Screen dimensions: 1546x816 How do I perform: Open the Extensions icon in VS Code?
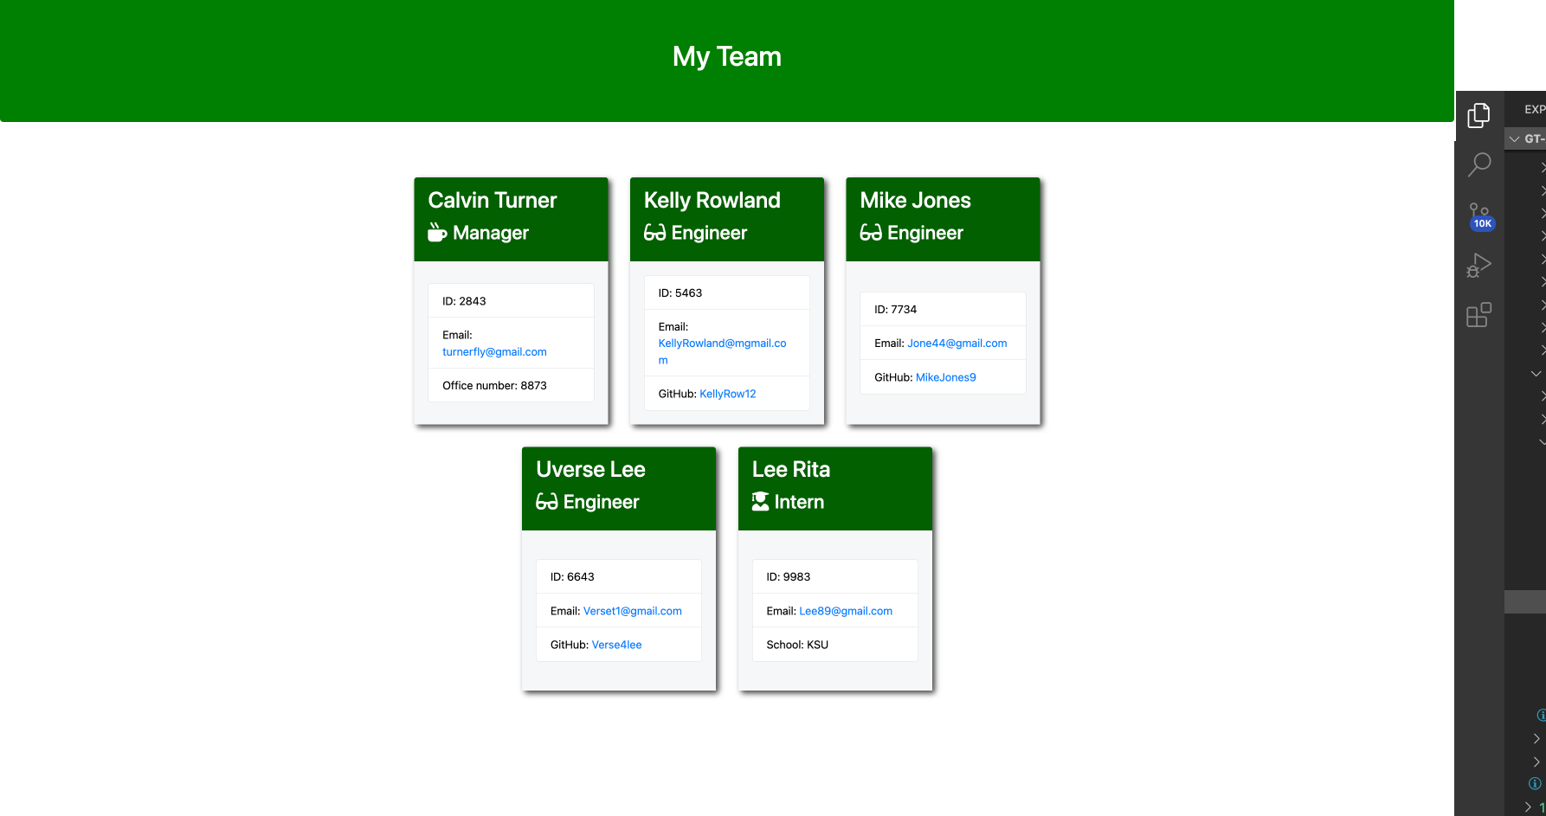pyautogui.click(x=1479, y=315)
